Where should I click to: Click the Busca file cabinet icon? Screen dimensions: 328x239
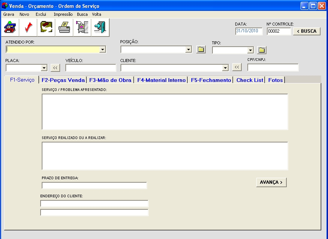pyautogui.click(x=82, y=27)
